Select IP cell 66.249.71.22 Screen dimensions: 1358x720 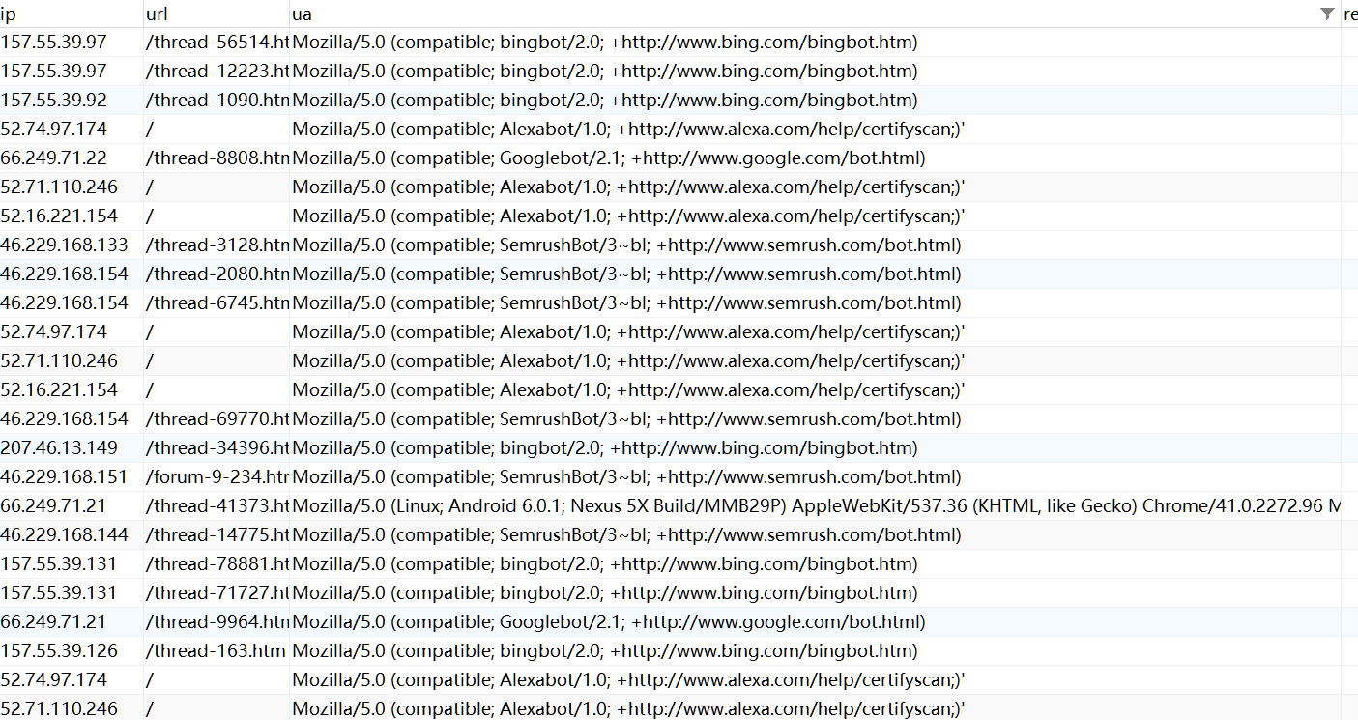[72, 158]
